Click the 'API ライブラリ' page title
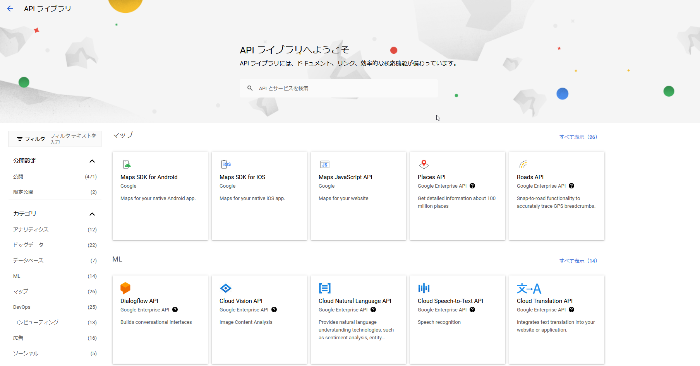 pyautogui.click(x=48, y=9)
